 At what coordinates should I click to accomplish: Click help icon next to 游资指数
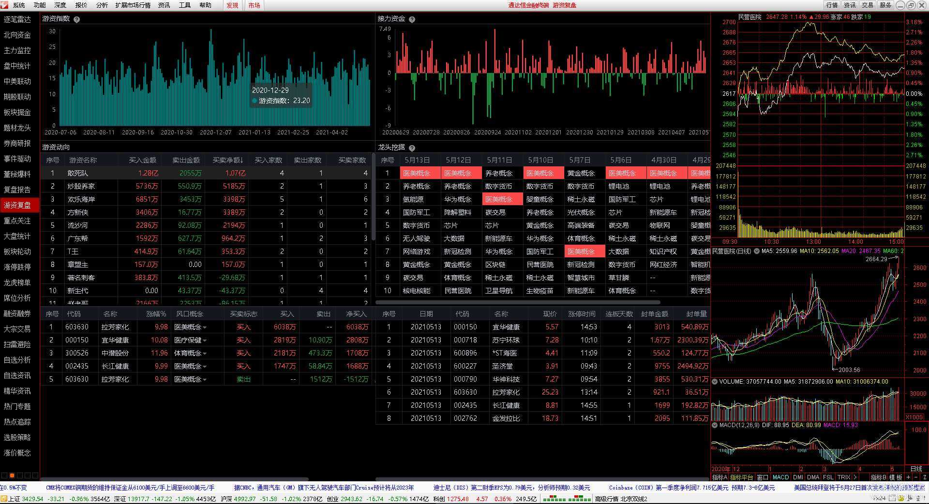pos(76,19)
